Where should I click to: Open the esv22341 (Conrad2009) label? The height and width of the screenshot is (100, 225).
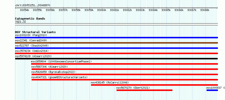tap(31, 40)
